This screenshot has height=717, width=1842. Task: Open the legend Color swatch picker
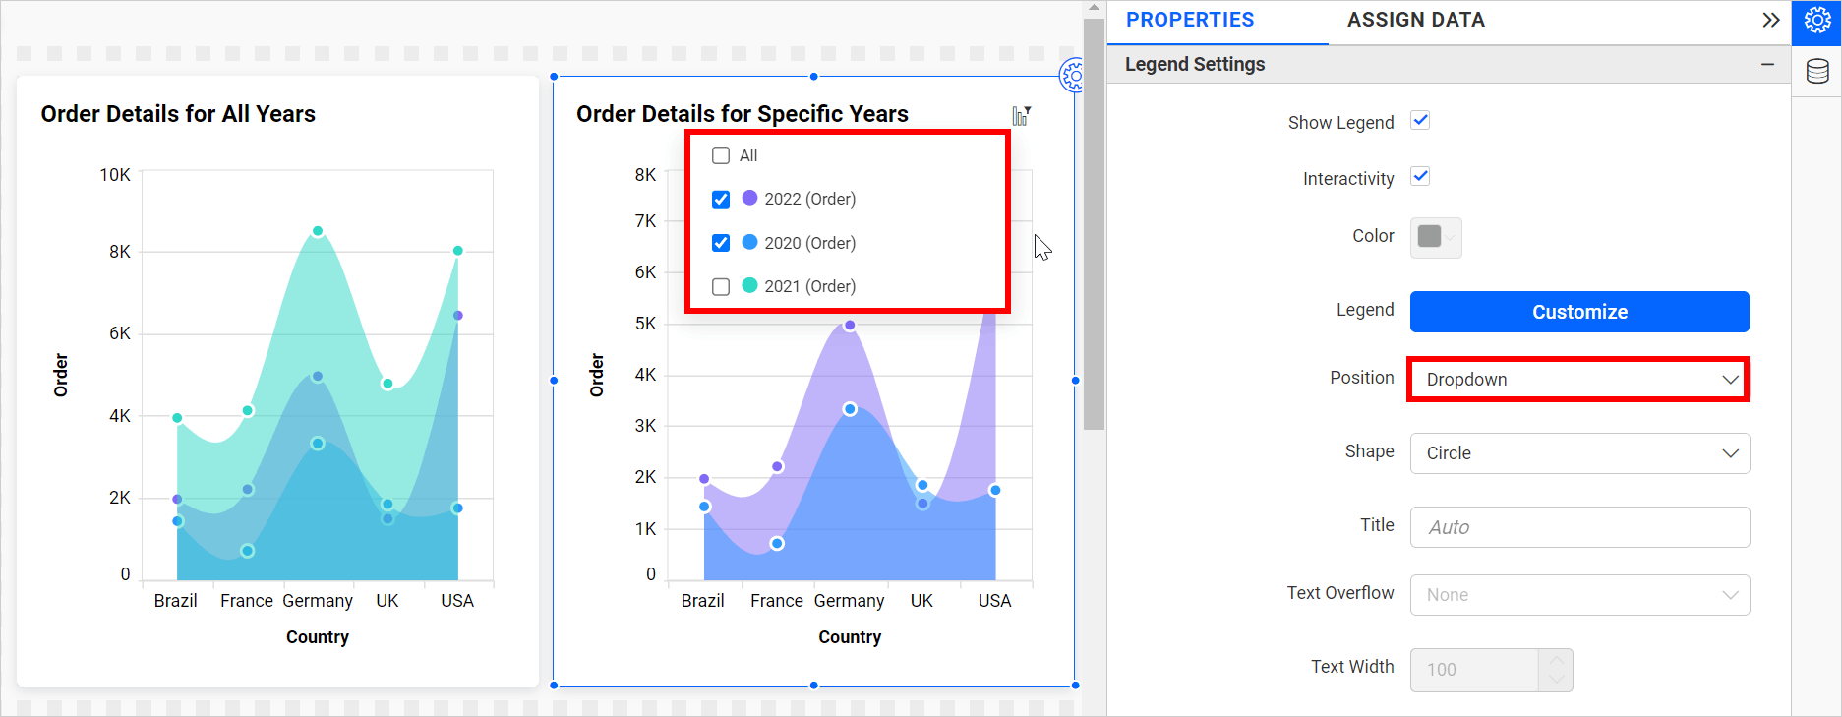point(1435,237)
